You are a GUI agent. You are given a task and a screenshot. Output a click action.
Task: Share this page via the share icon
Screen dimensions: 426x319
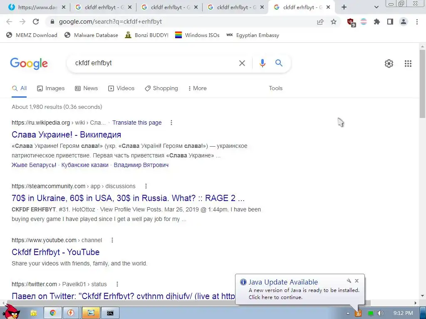(320, 22)
